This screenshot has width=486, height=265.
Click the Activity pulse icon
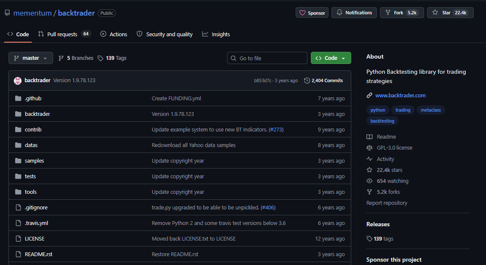pyautogui.click(x=369, y=159)
